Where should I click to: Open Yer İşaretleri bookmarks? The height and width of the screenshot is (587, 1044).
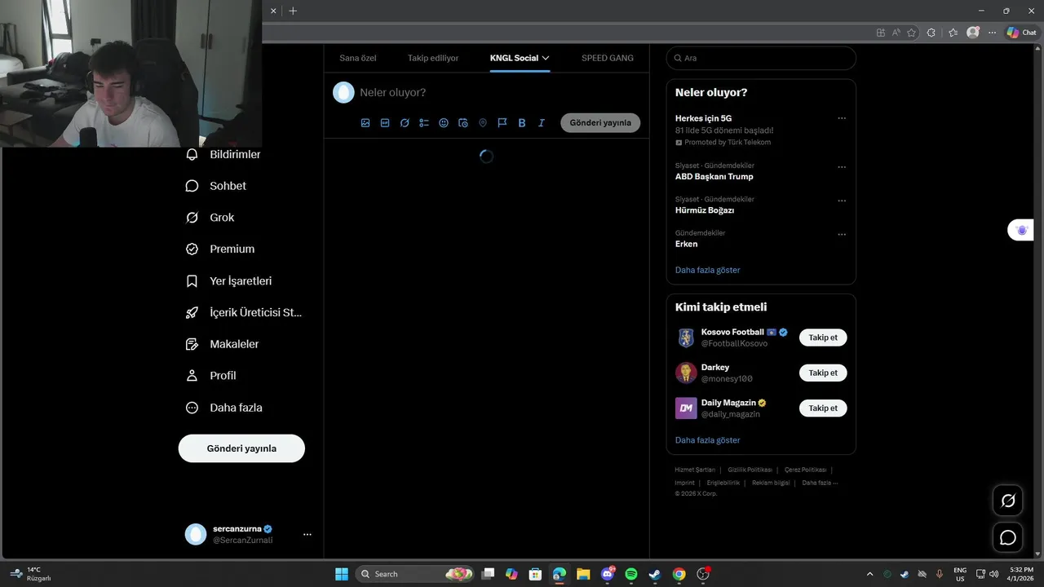click(x=230, y=281)
